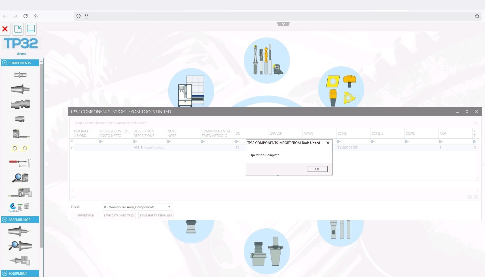Image resolution: width=485 pixels, height=277 pixels.
Task: Click the NOTE column header
Action: pyautogui.click(x=183, y=133)
